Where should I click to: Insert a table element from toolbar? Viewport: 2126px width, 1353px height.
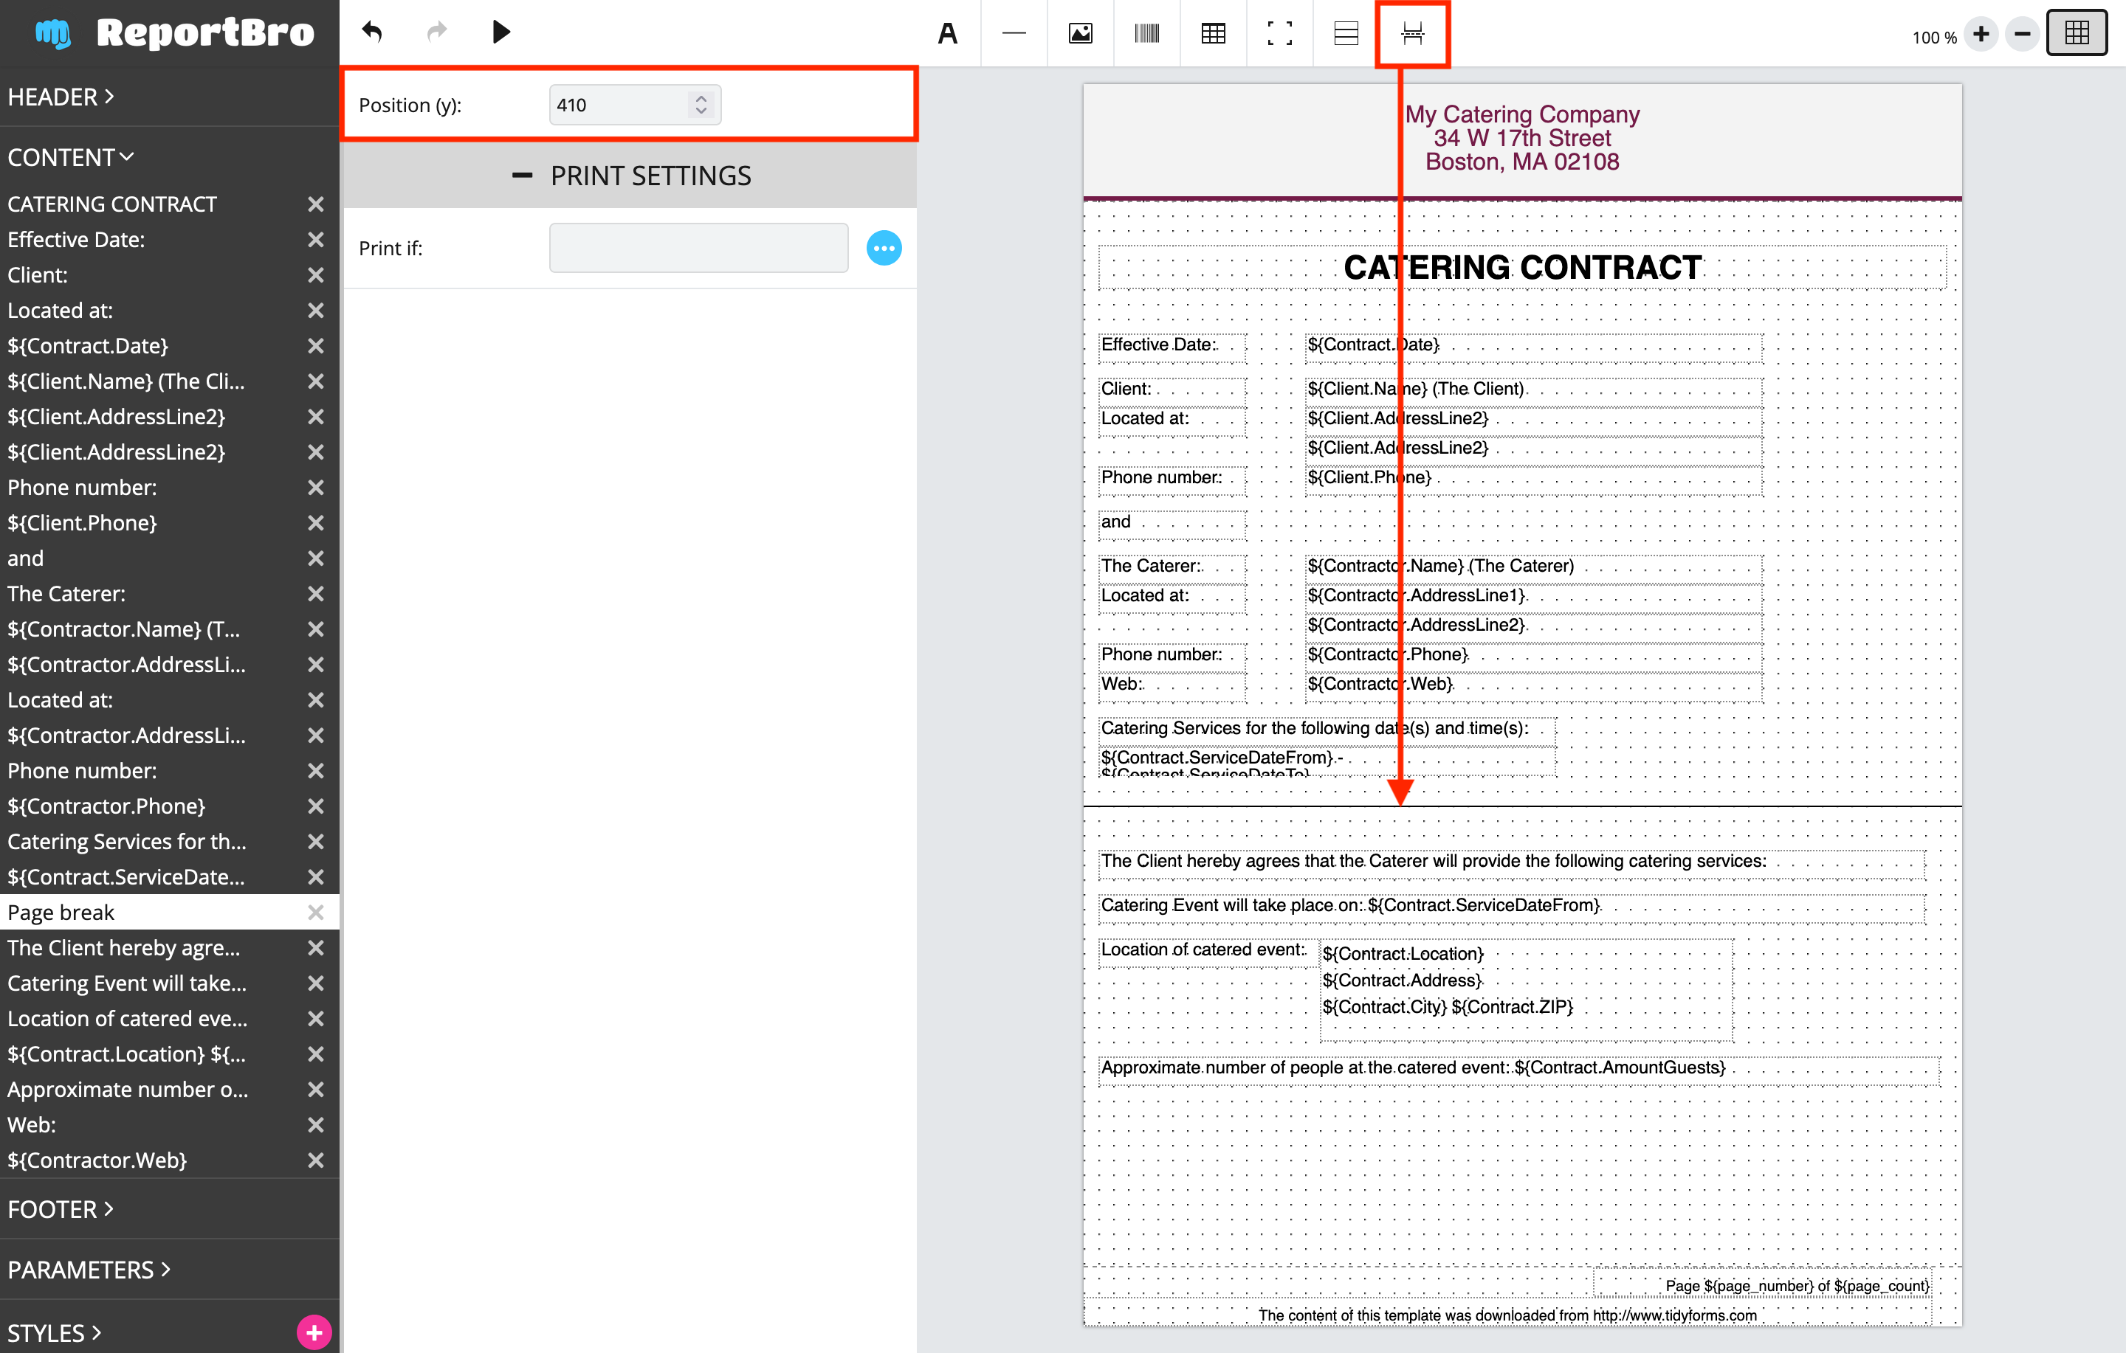[x=1213, y=33]
